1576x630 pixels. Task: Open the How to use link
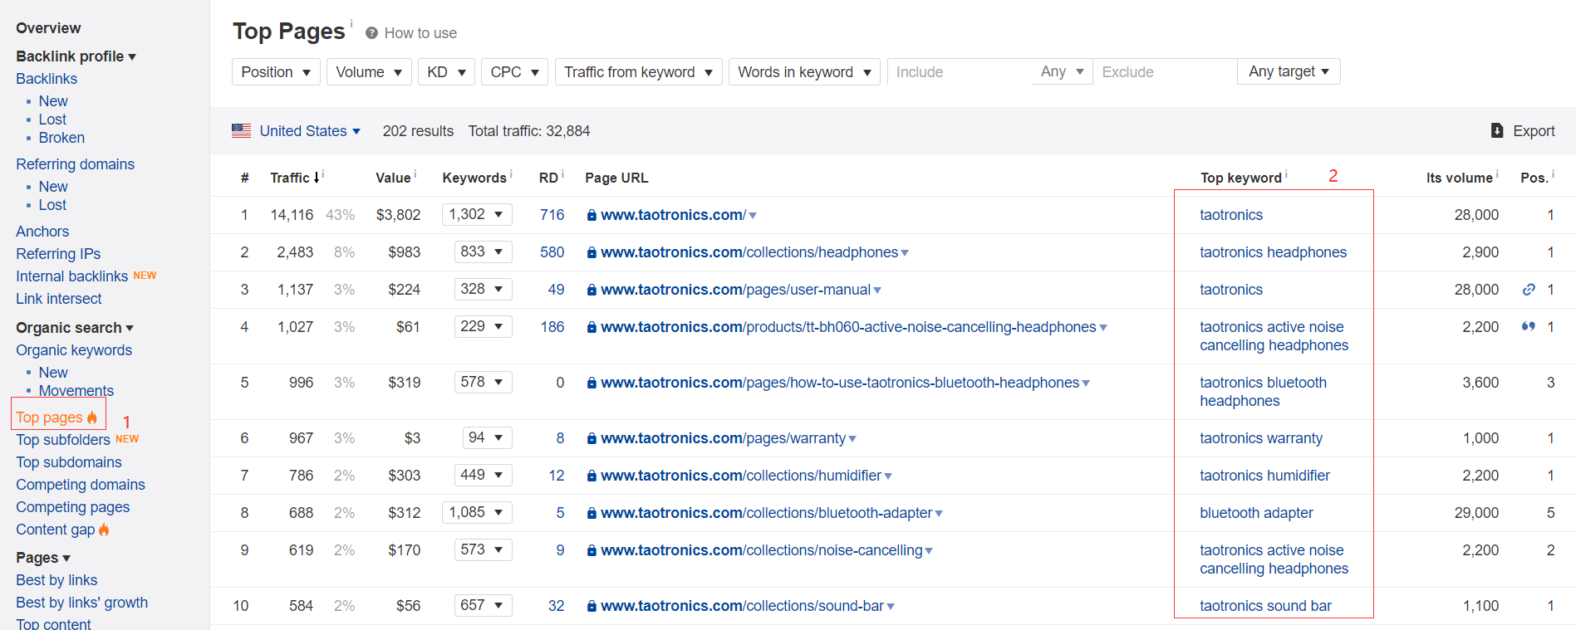point(420,33)
